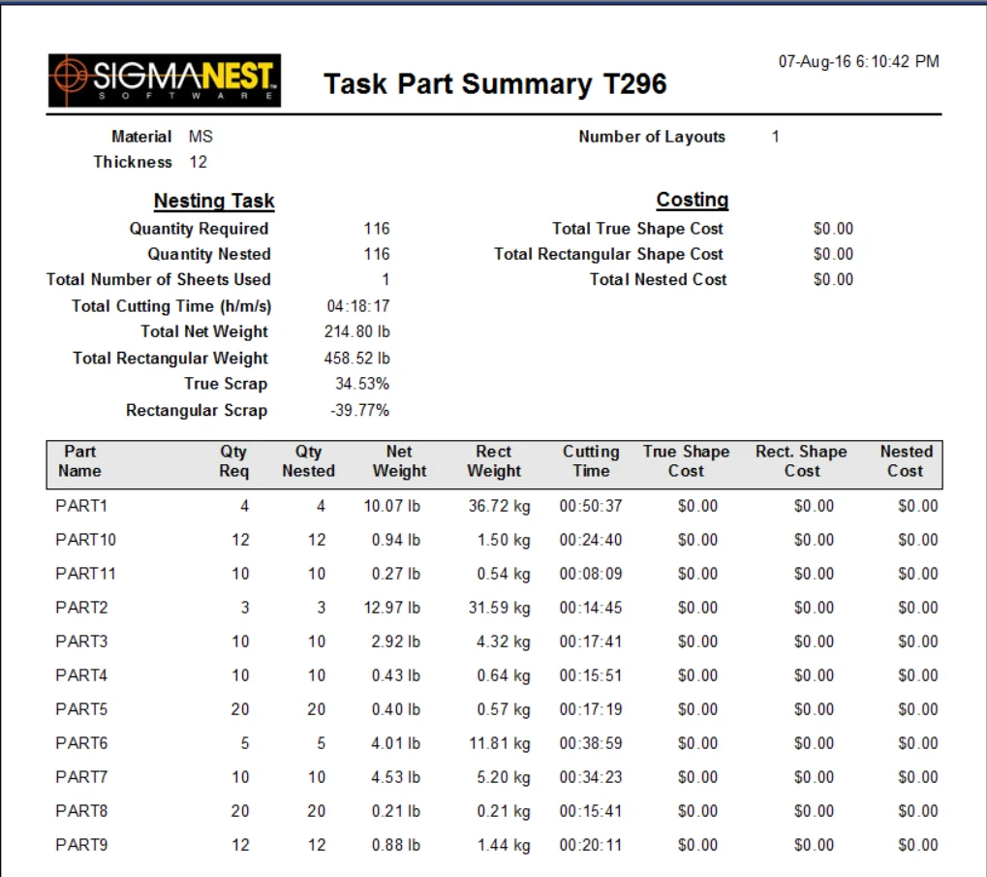The image size is (987, 877).
Task: Click the Task Part Summary T296 title
Action: coord(495,83)
